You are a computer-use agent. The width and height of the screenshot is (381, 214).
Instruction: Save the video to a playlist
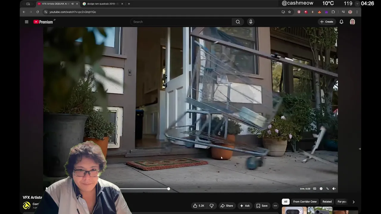(262, 206)
